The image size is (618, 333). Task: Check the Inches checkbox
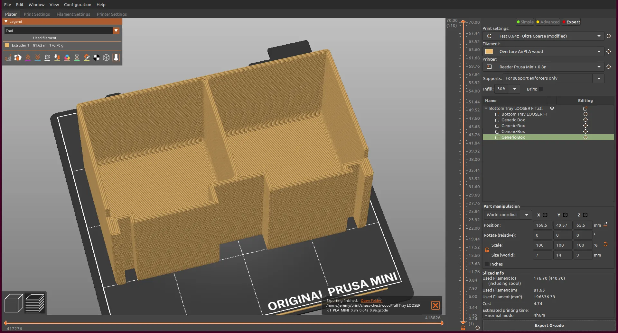(x=487, y=264)
